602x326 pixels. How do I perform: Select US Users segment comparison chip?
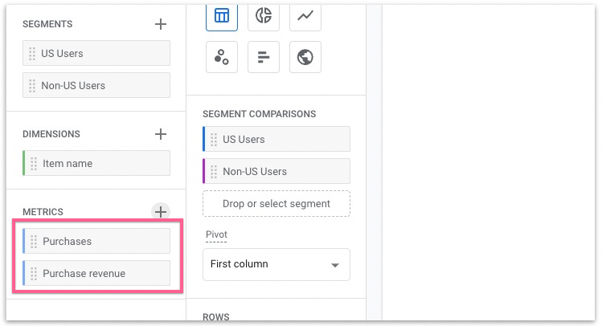[x=276, y=140]
